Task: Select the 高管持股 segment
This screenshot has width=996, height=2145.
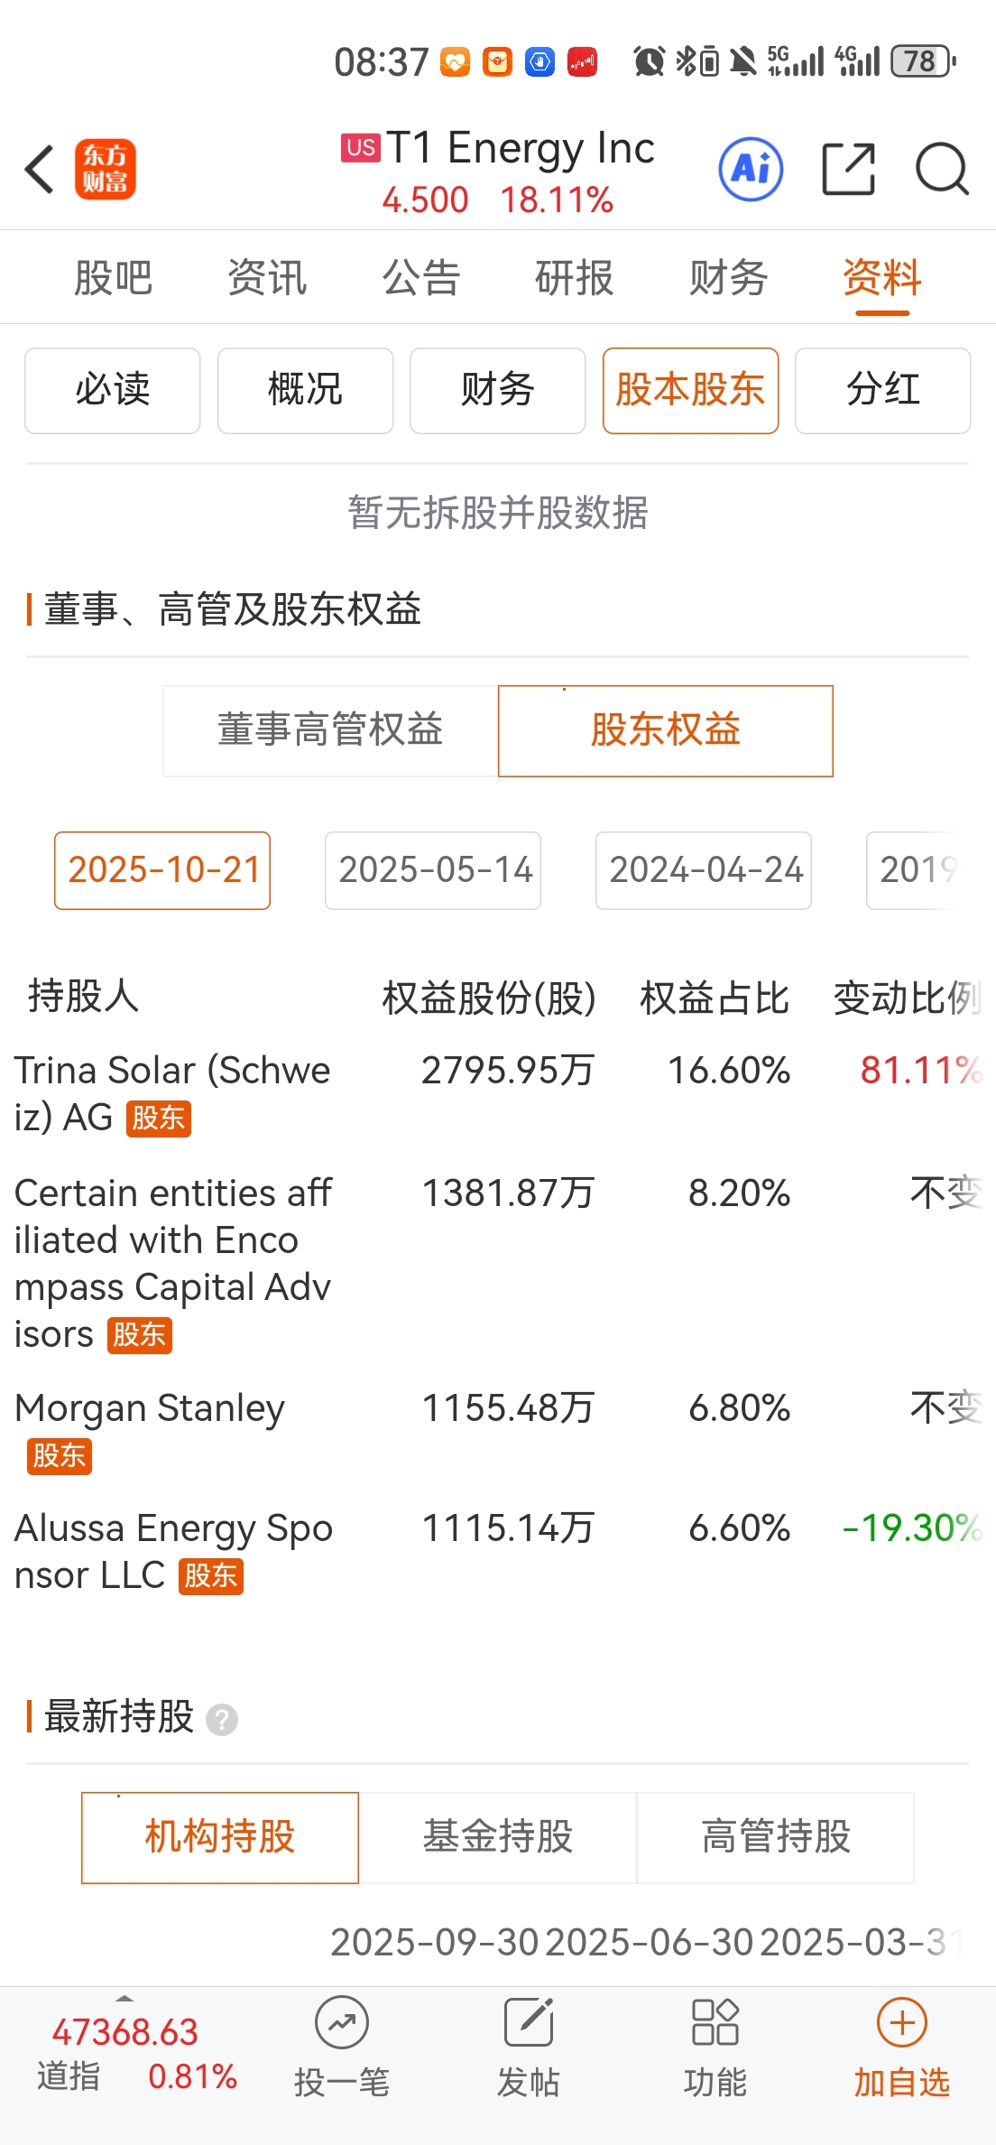Action: [x=776, y=1837]
